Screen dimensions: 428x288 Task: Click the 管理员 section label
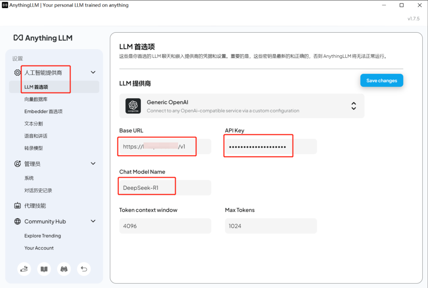click(32, 164)
